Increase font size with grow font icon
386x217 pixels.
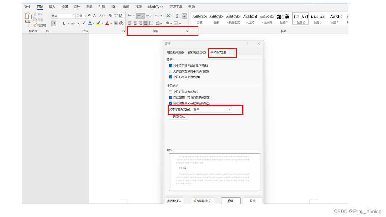(90, 16)
